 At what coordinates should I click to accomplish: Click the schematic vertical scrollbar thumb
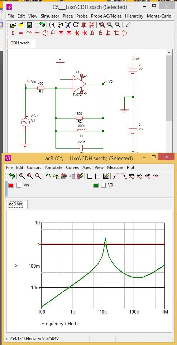(169, 88)
